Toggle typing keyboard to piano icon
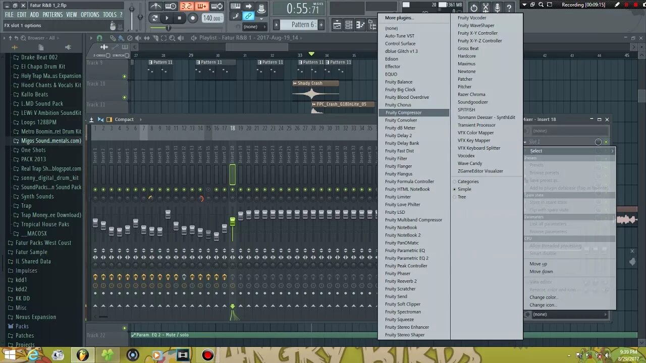The image size is (646, 363). [235, 7]
